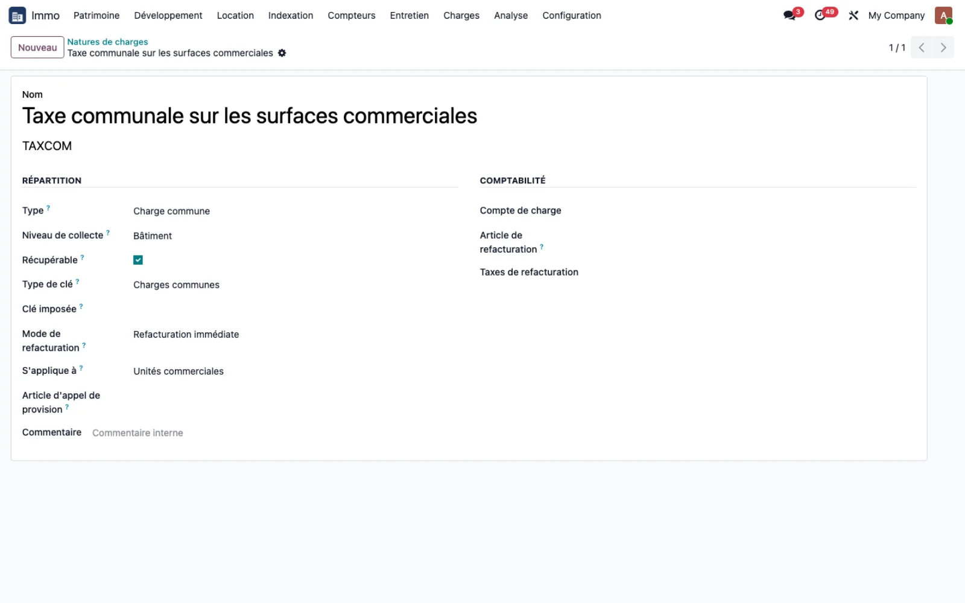Show help tooltip for Récupérable

[82, 257]
